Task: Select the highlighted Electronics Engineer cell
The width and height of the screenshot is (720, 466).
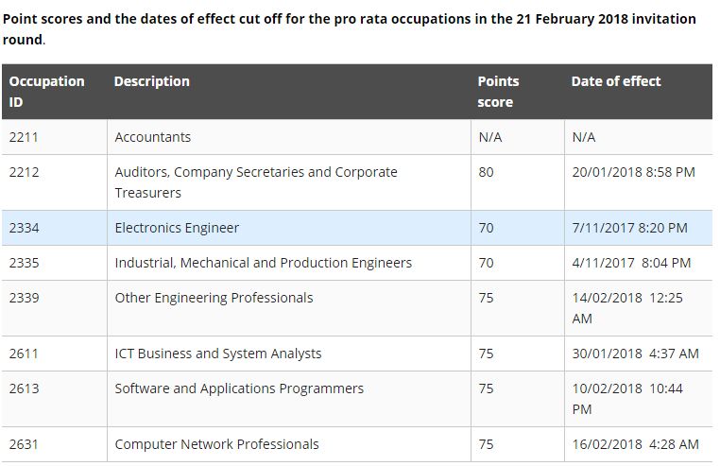Action: (x=178, y=228)
